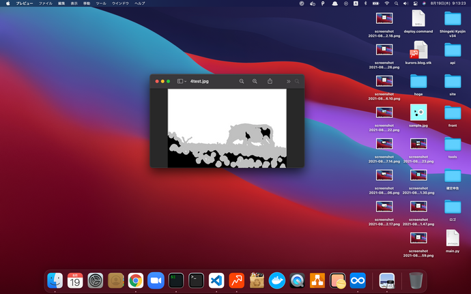Open the sidebar view dropdown in Preview
This screenshot has height=294, width=471.
point(182,81)
